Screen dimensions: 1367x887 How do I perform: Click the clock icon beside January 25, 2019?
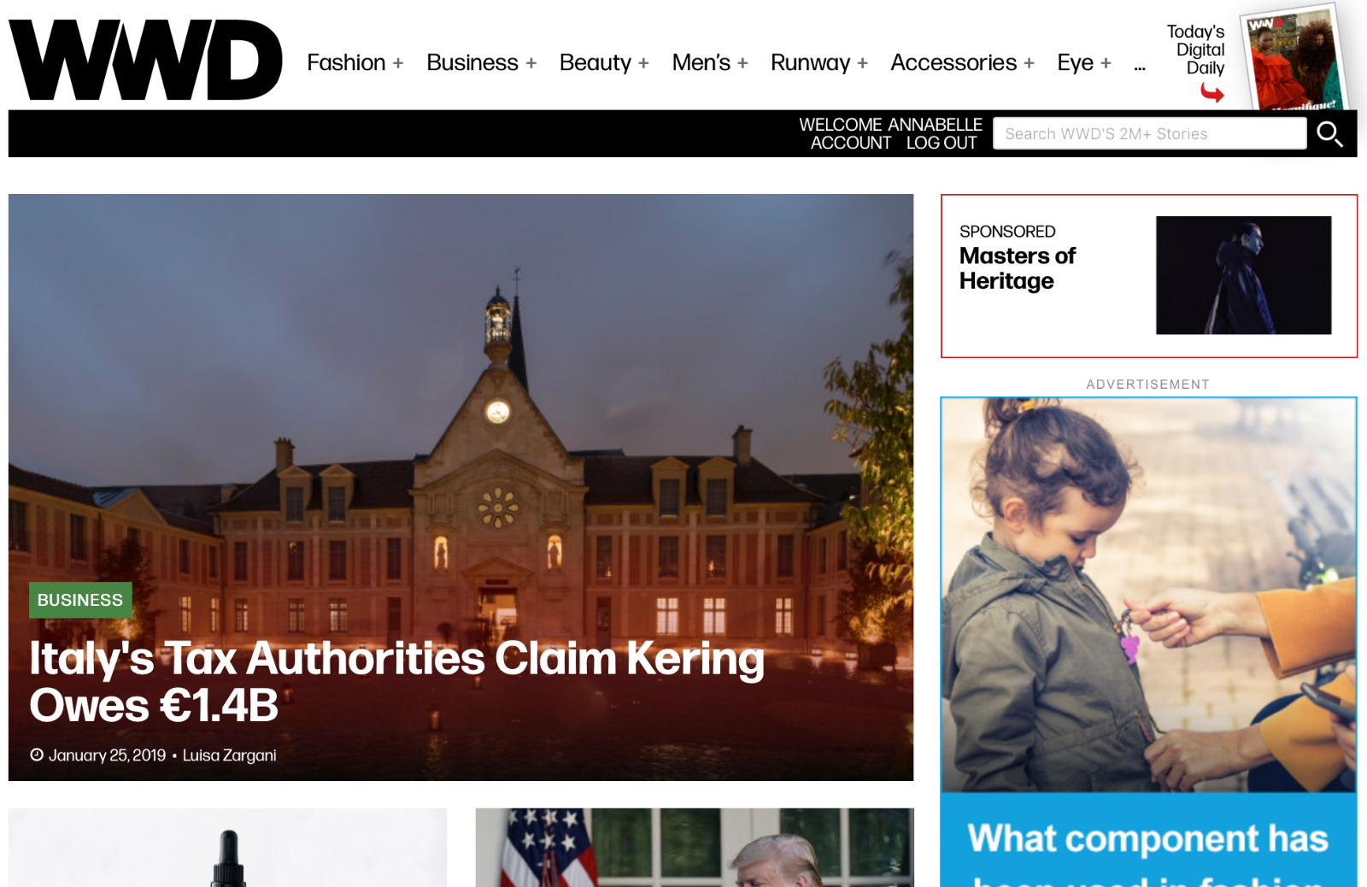37,755
